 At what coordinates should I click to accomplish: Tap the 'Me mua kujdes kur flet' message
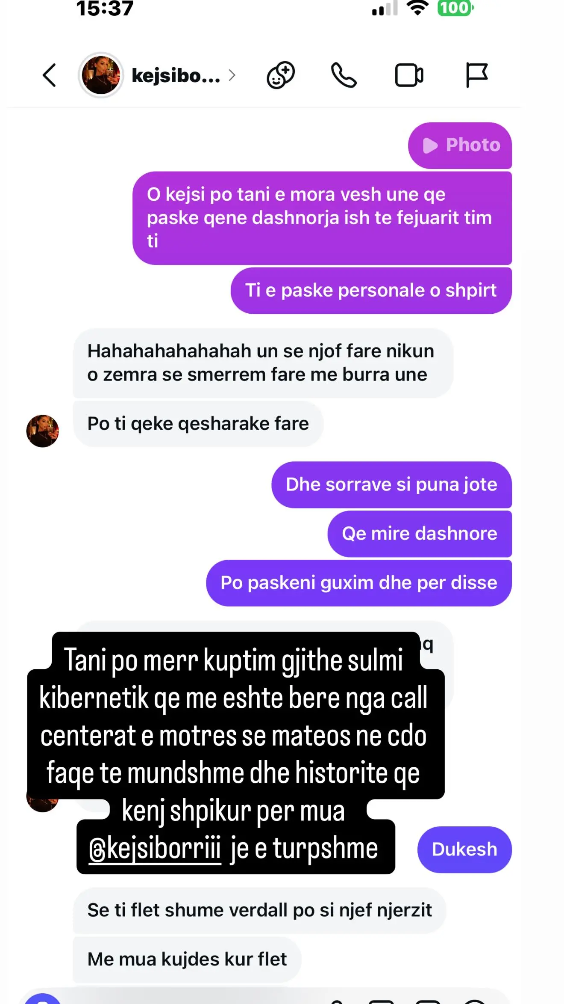tap(187, 959)
